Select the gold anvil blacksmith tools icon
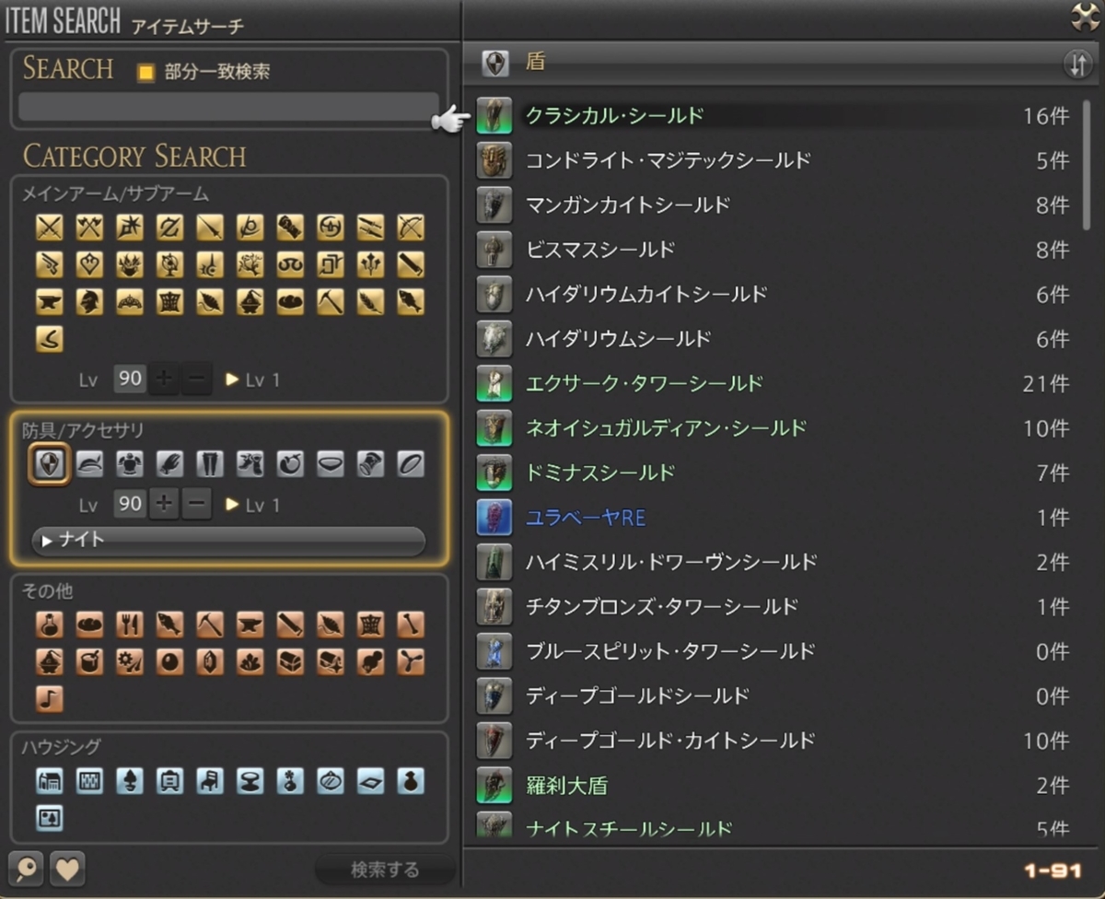 coord(49,301)
